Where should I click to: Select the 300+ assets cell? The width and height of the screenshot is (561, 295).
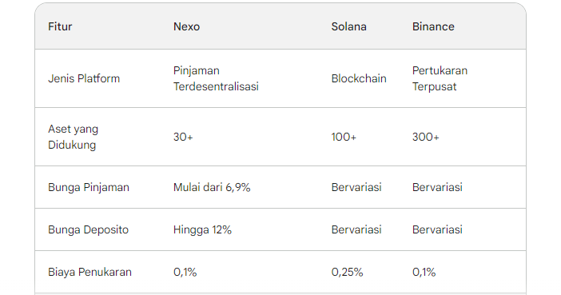click(426, 137)
